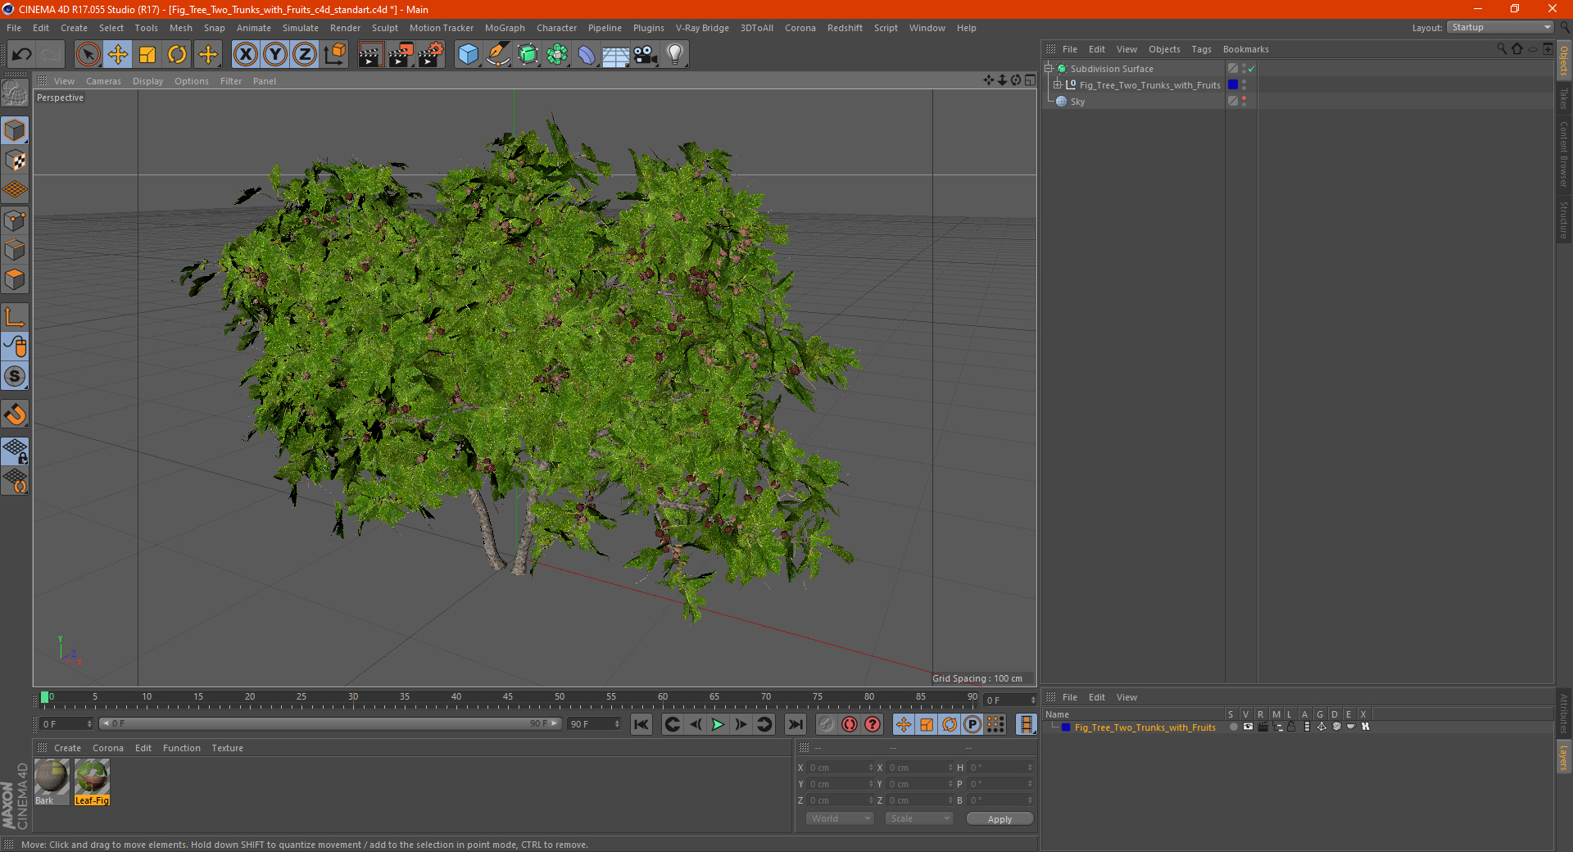
Task: Add Subdivision Surface generator from toolbar
Action: (528, 55)
